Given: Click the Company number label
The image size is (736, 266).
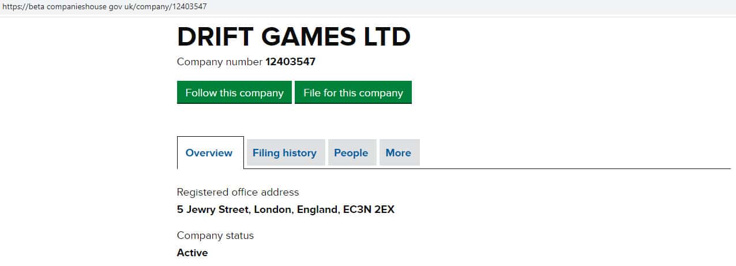Looking at the screenshot, I should tap(219, 62).
